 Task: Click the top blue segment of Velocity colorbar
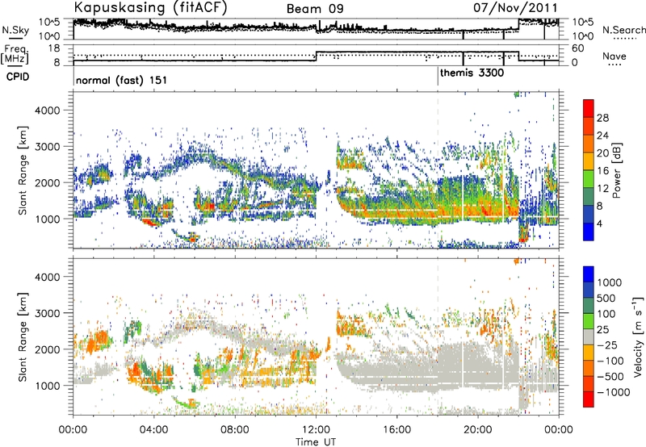coord(589,274)
